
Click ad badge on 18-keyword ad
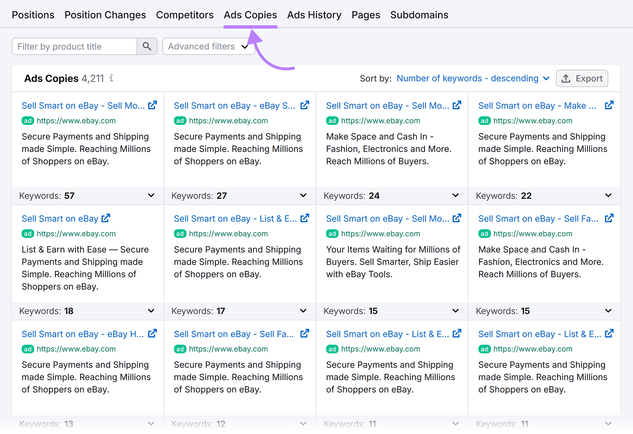coord(28,234)
